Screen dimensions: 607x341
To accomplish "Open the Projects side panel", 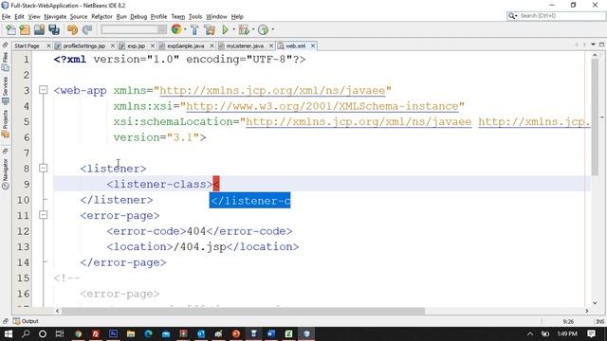I will pos(5,124).
